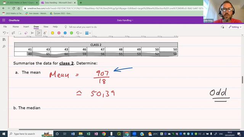
Task: Go forward in browser history
Action: coord(8,8)
